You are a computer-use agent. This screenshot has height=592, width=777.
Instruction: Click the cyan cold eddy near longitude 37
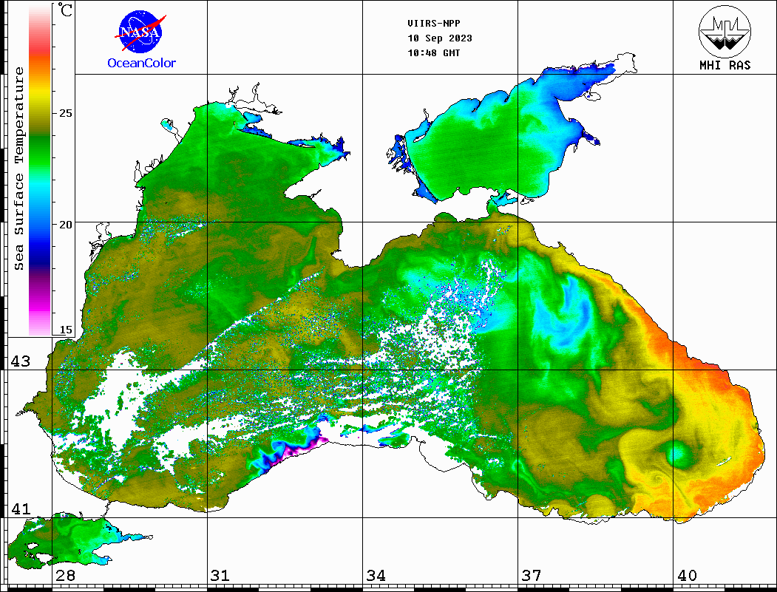pyautogui.click(x=564, y=313)
